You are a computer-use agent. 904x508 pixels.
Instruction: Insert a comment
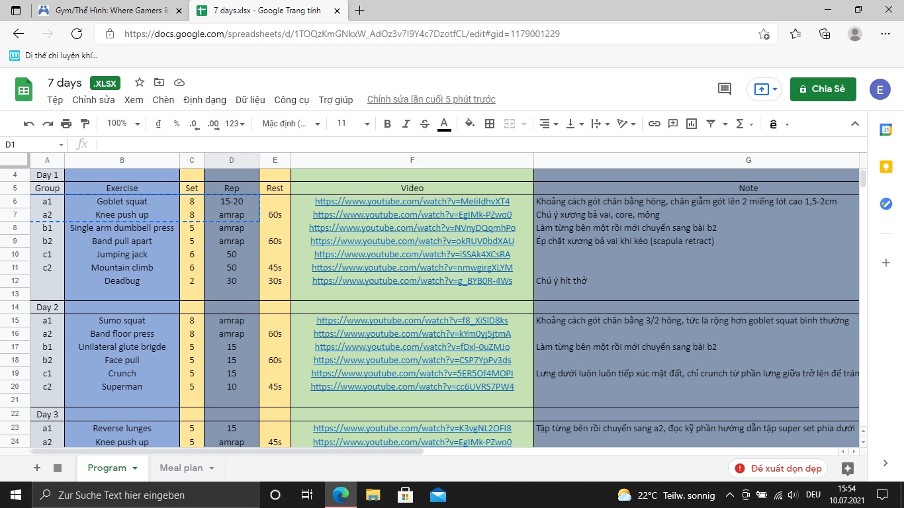pyautogui.click(x=673, y=124)
